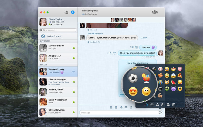This screenshot has width=203, height=127.
Task: Open the Online status dropdown
Action: coord(59,25)
